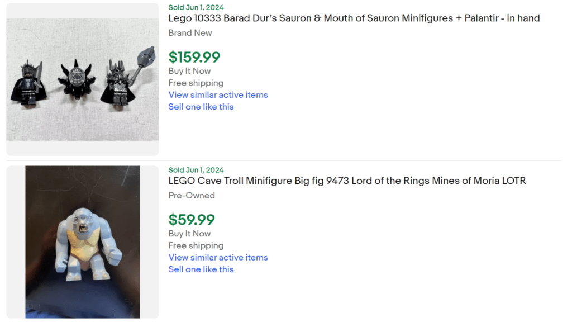Click Buy It Now text on Sauron listing
Screen dimensions: 572x322
(x=189, y=71)
